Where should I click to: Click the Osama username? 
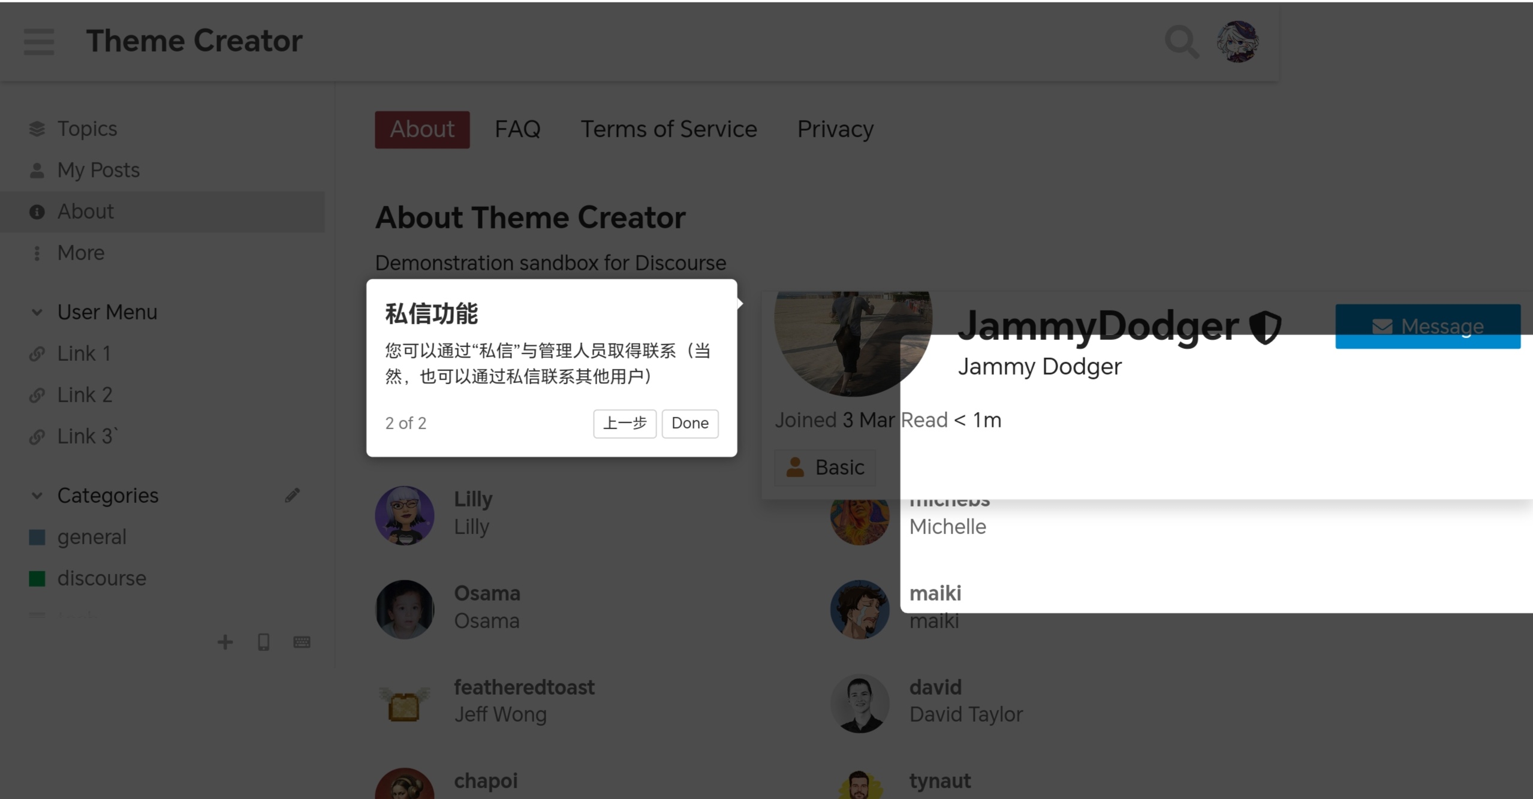[x=487, y=593]
